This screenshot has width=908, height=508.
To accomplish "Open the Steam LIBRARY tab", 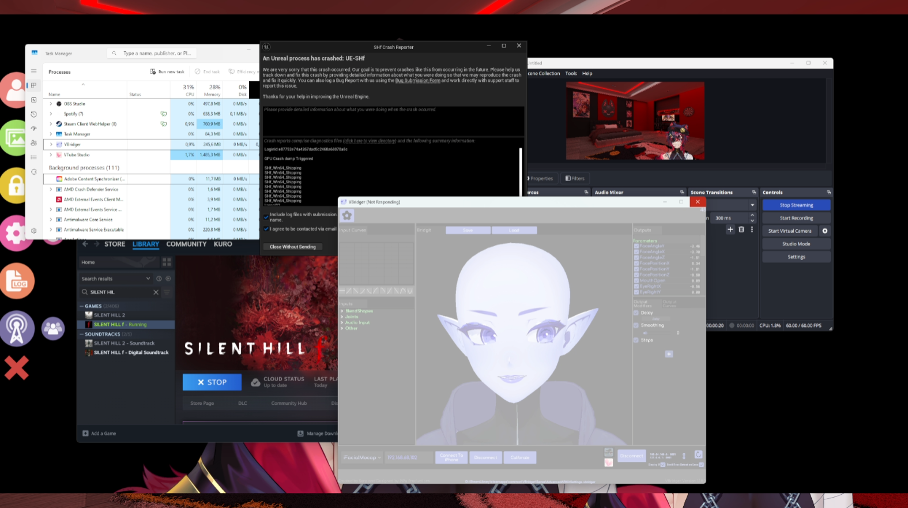I will [146, 244].
